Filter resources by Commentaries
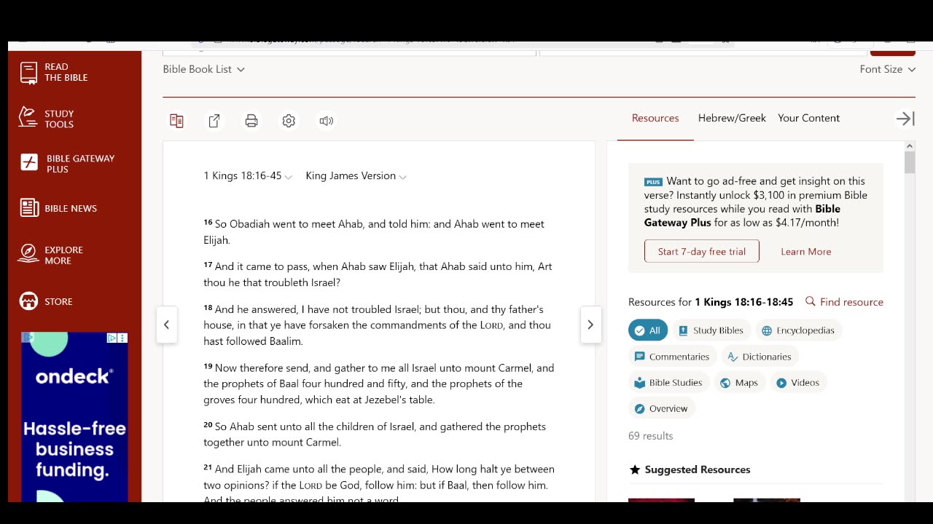Viewport: 933px width, 524px height. (x=671, y=357)
